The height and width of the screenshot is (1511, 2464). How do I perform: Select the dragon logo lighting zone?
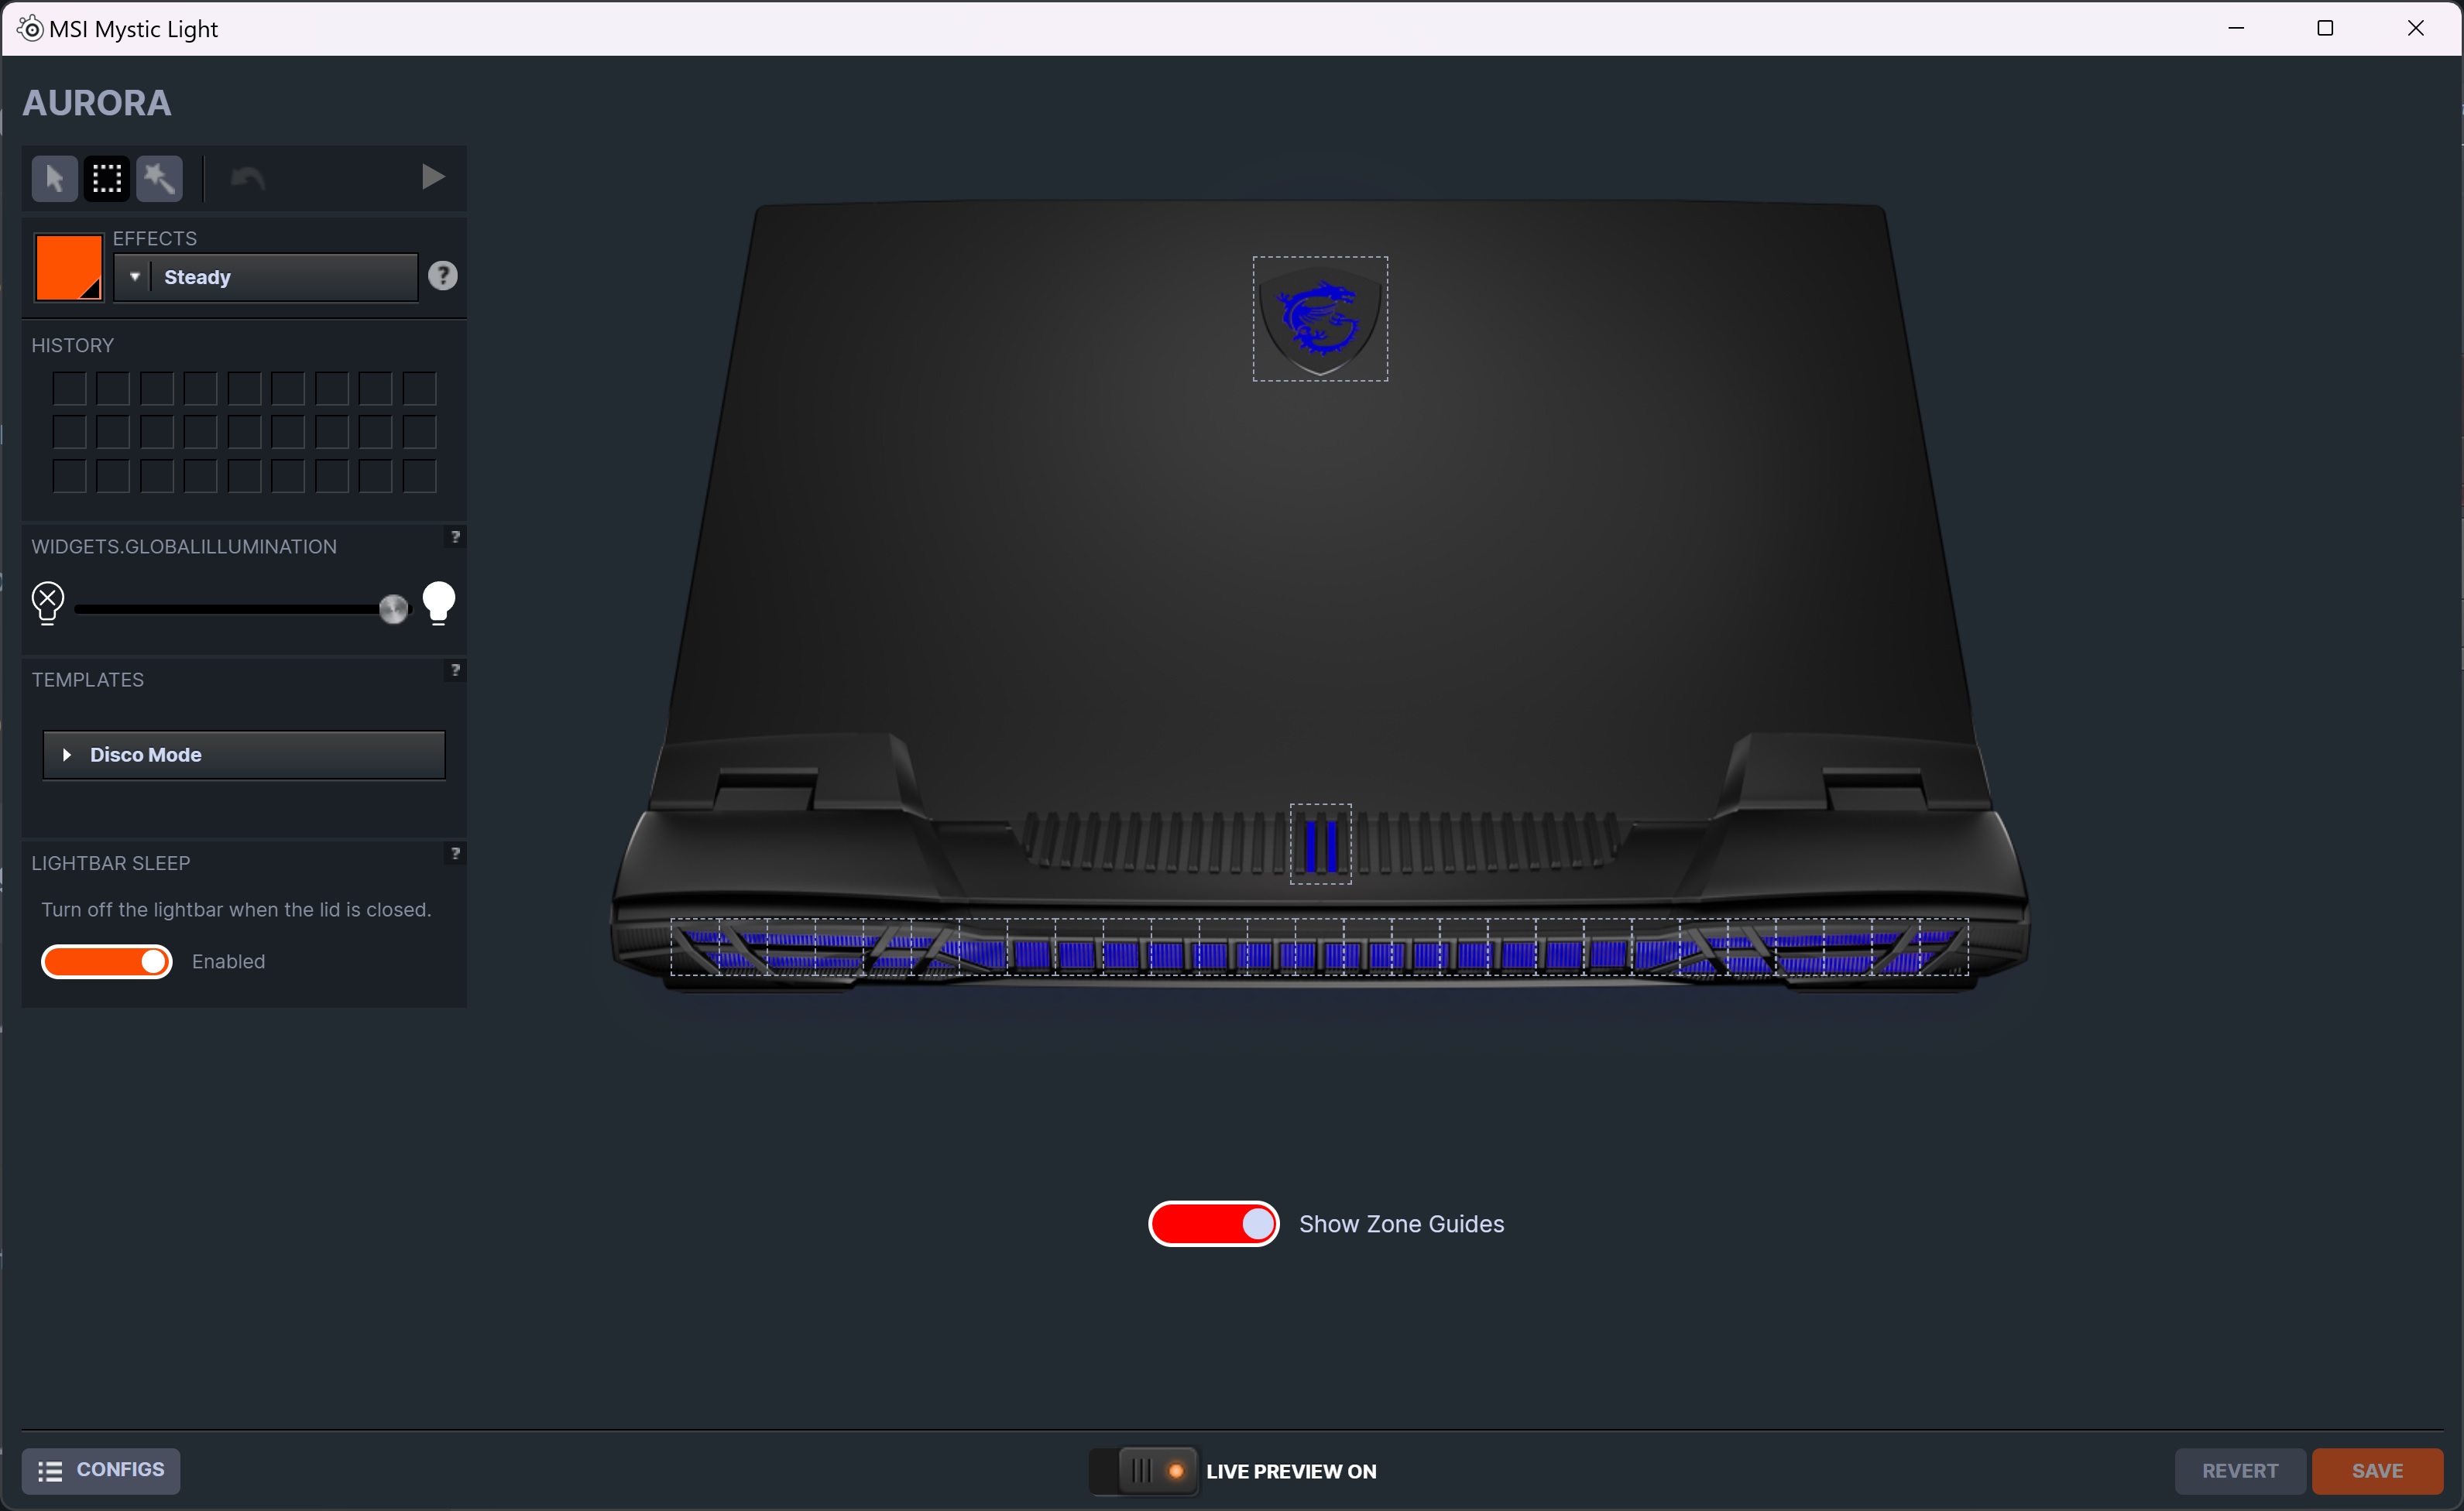point(1320,319)
